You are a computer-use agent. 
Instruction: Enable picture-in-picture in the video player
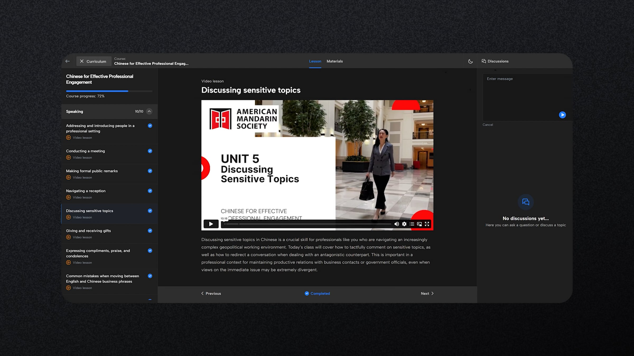(x=419, y=224)
